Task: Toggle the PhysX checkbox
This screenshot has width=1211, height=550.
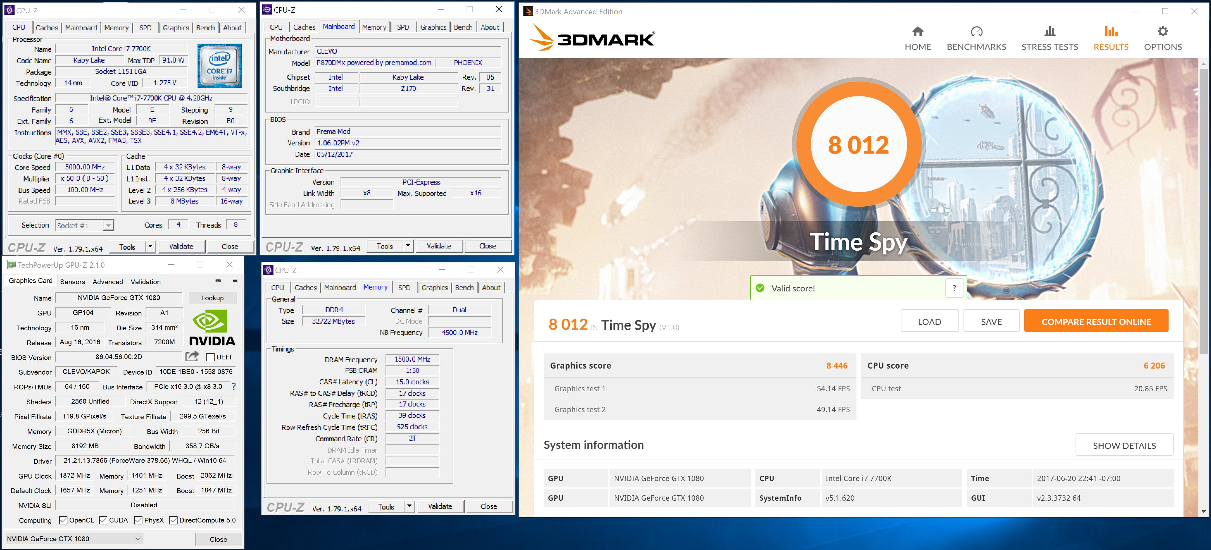Action: click(138, 520)
